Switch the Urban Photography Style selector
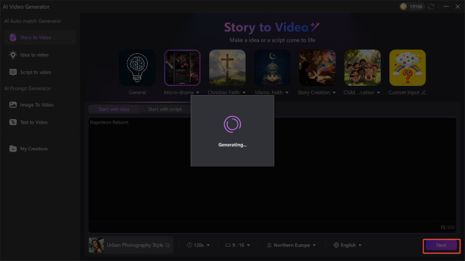The image size is (465, 261). pyautogui.click(x=131, y=245)
